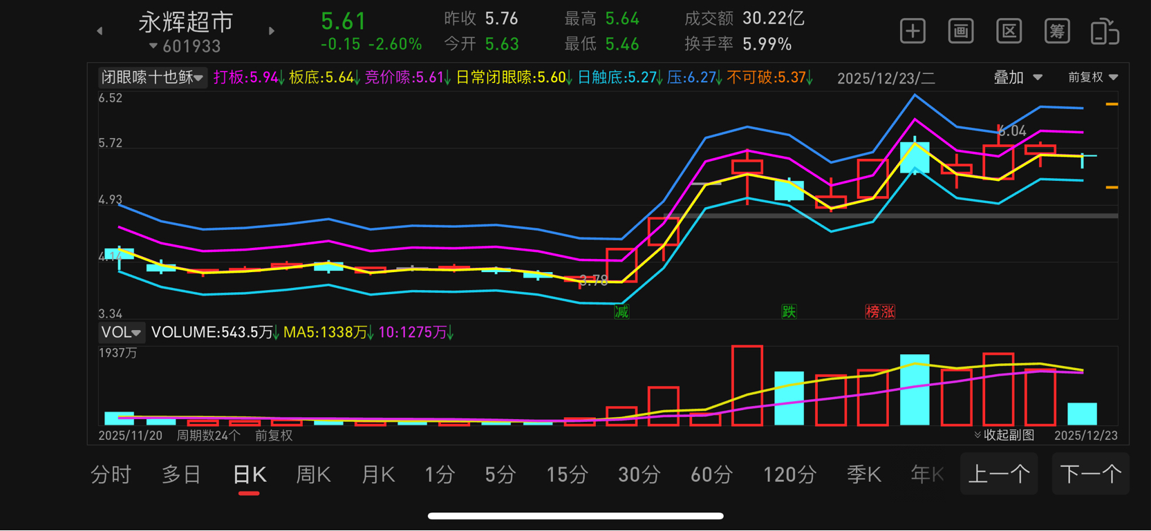Image resolution: width=1151 pixels, height=531 pixels.
Task: Select the 5分 interval tab
Action: pyautogui.click(x=500, y=475)
